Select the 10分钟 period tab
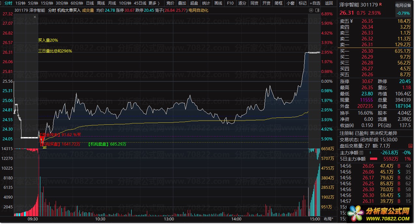 pos(125,3)
